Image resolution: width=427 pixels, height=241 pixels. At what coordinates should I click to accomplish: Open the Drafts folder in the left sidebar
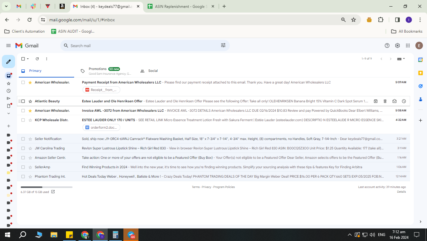point(8,106)
